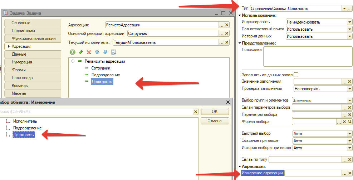
Task: Close the Выбор объекта: Измерение dialog
Action: tap(228, 102)
